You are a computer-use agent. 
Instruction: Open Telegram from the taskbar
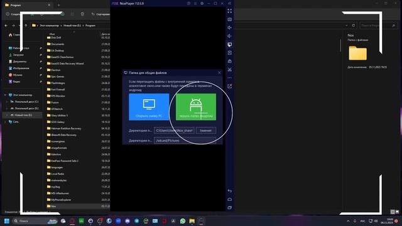[137, 221]
